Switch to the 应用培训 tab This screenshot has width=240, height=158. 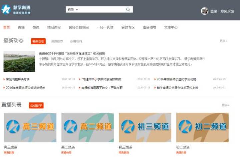click(76, 41)
